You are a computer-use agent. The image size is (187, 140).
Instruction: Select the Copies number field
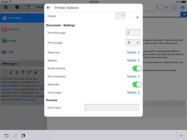pos(120,16)
